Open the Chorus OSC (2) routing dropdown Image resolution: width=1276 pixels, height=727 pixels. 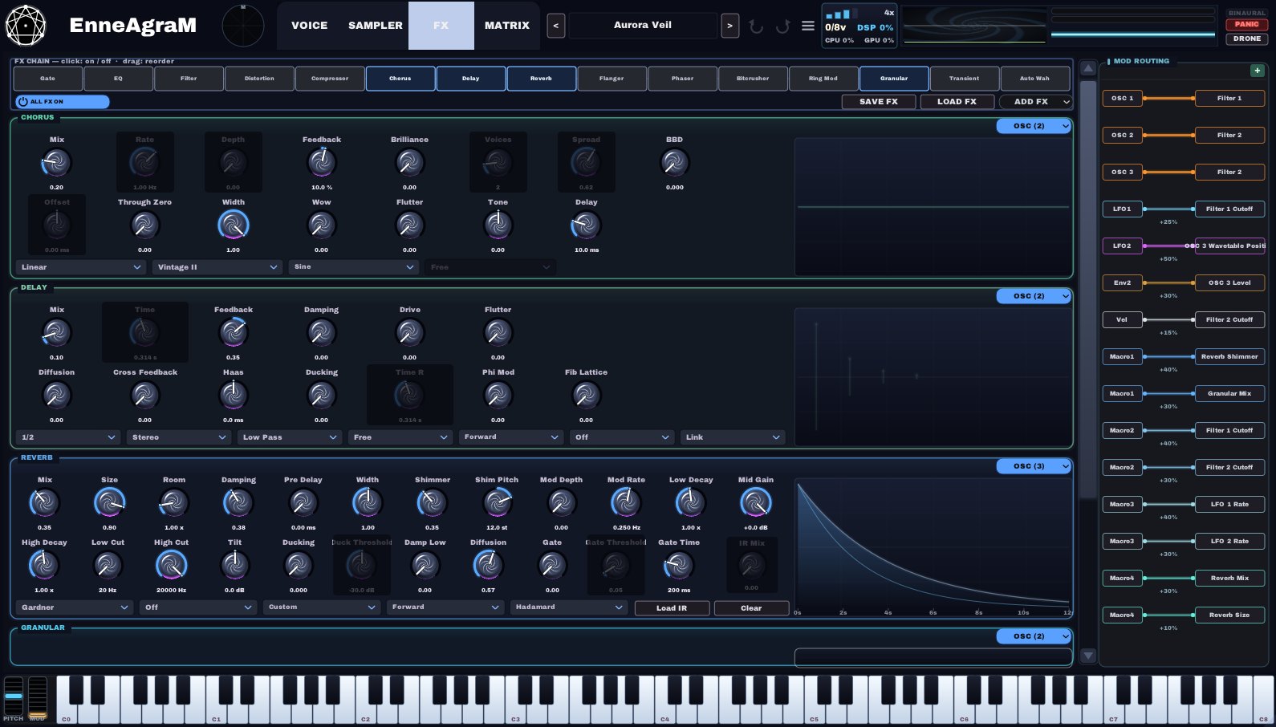1034,126
